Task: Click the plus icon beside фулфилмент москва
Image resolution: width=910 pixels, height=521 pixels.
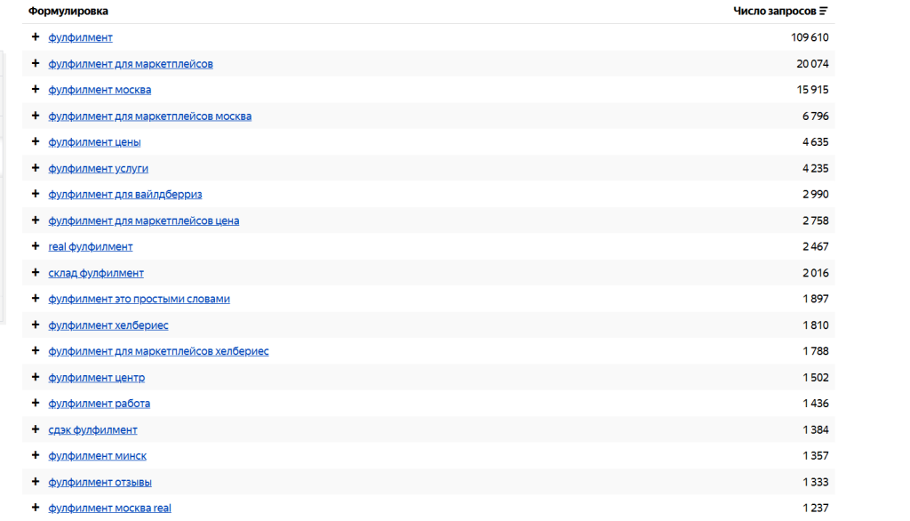Action: pos(36,90)
